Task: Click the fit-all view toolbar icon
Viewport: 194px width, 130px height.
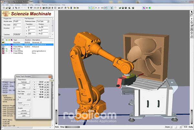Action: coord(112,8)
